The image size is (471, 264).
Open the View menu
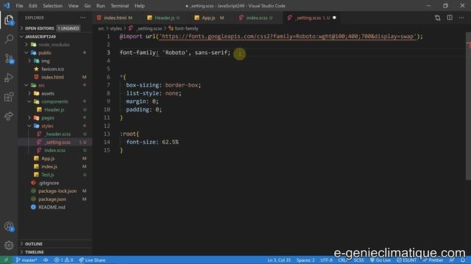(74, 6)
